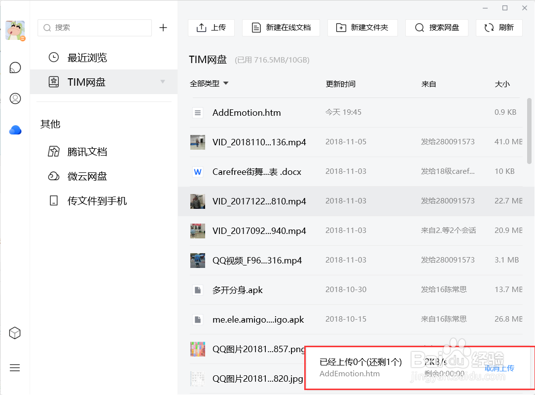Click the search box
Screen dimensions: 535x395
pyautogui.click(x=95, y=28)
